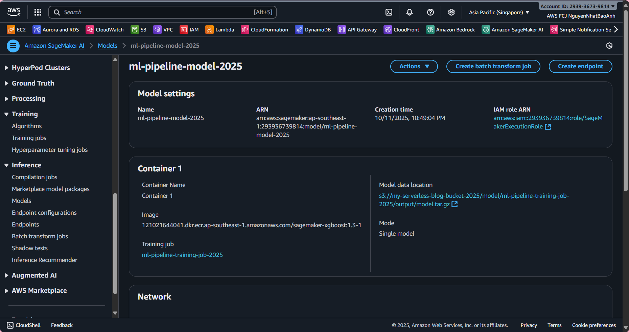Screen dimensions: 629x332
Task: Click the Create endpoint button
Action: 580,66
